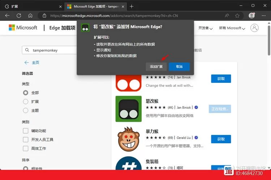
Task: Select the 主题 type radio button
Action: point(26,111)
